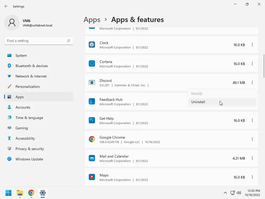Navigate to the Apps breadcrumb link

[x=92, y=20]
